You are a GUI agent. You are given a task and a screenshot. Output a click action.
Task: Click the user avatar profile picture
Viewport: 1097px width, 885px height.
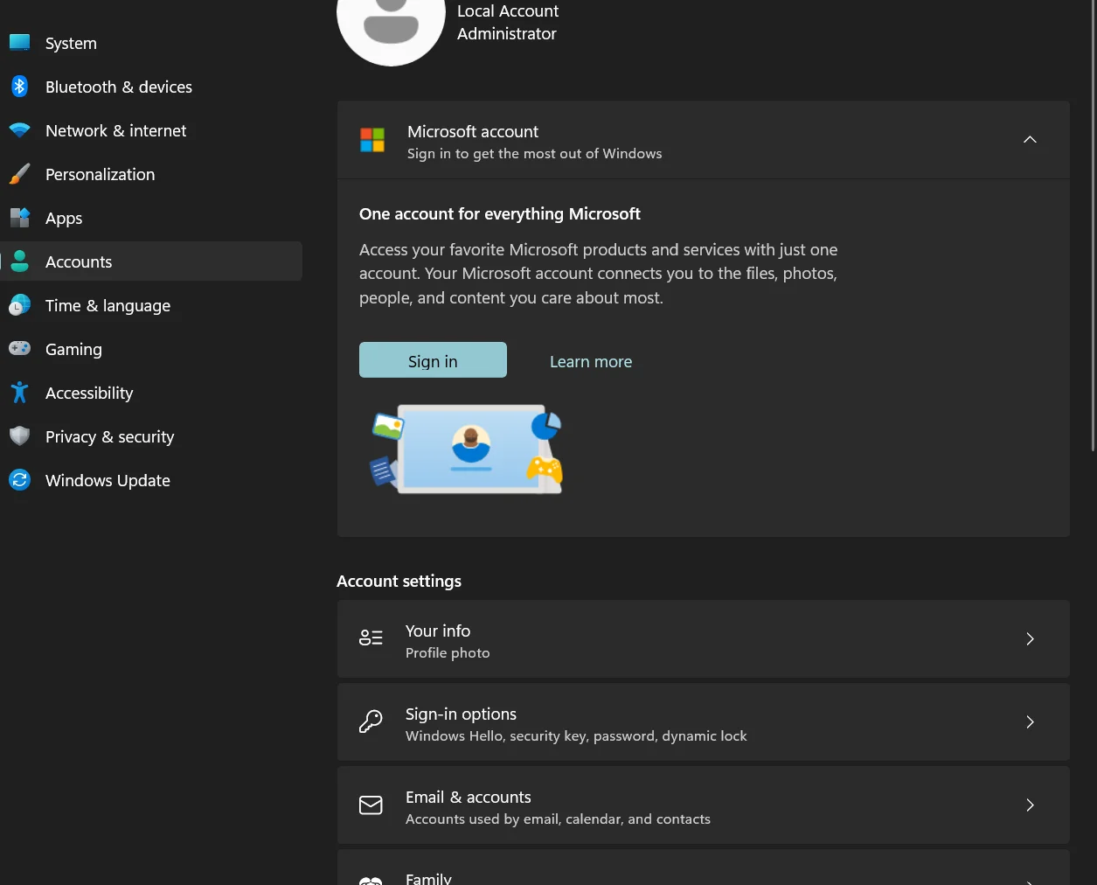(391, 26)
